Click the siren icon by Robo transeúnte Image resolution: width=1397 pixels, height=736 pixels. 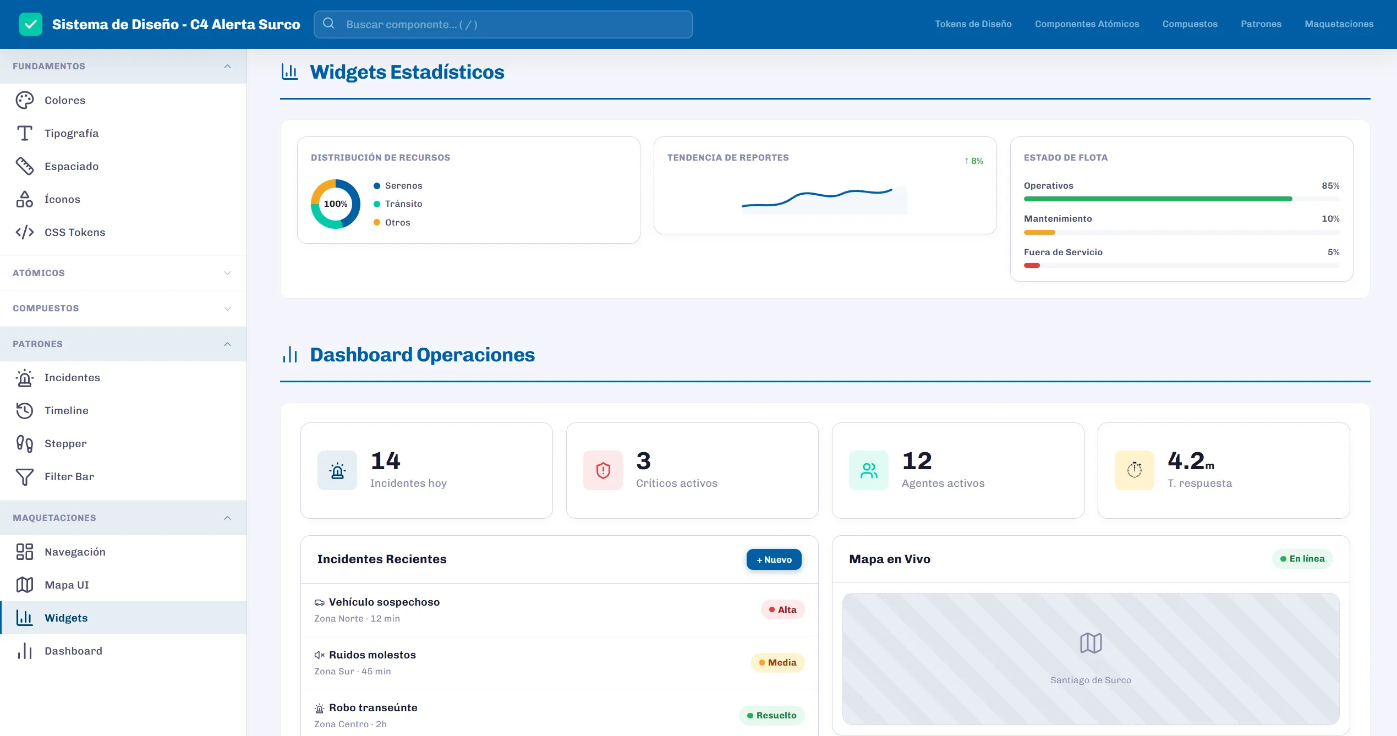(x=319, y=708)
